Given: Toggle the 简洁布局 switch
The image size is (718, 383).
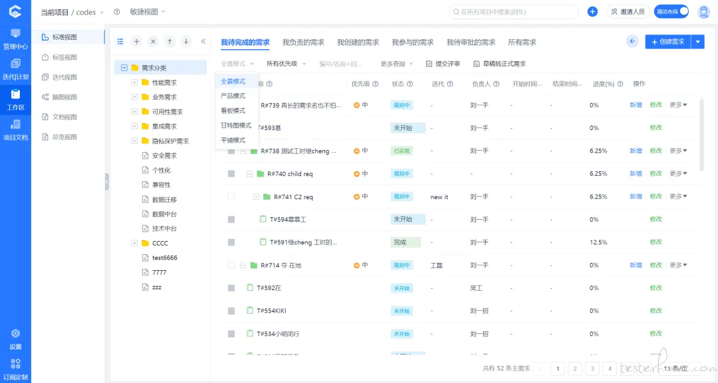Looking at the screenshot, I should 671,11.
